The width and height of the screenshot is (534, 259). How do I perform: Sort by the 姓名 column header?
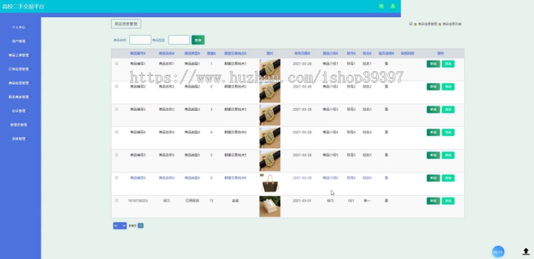point(367,53)
